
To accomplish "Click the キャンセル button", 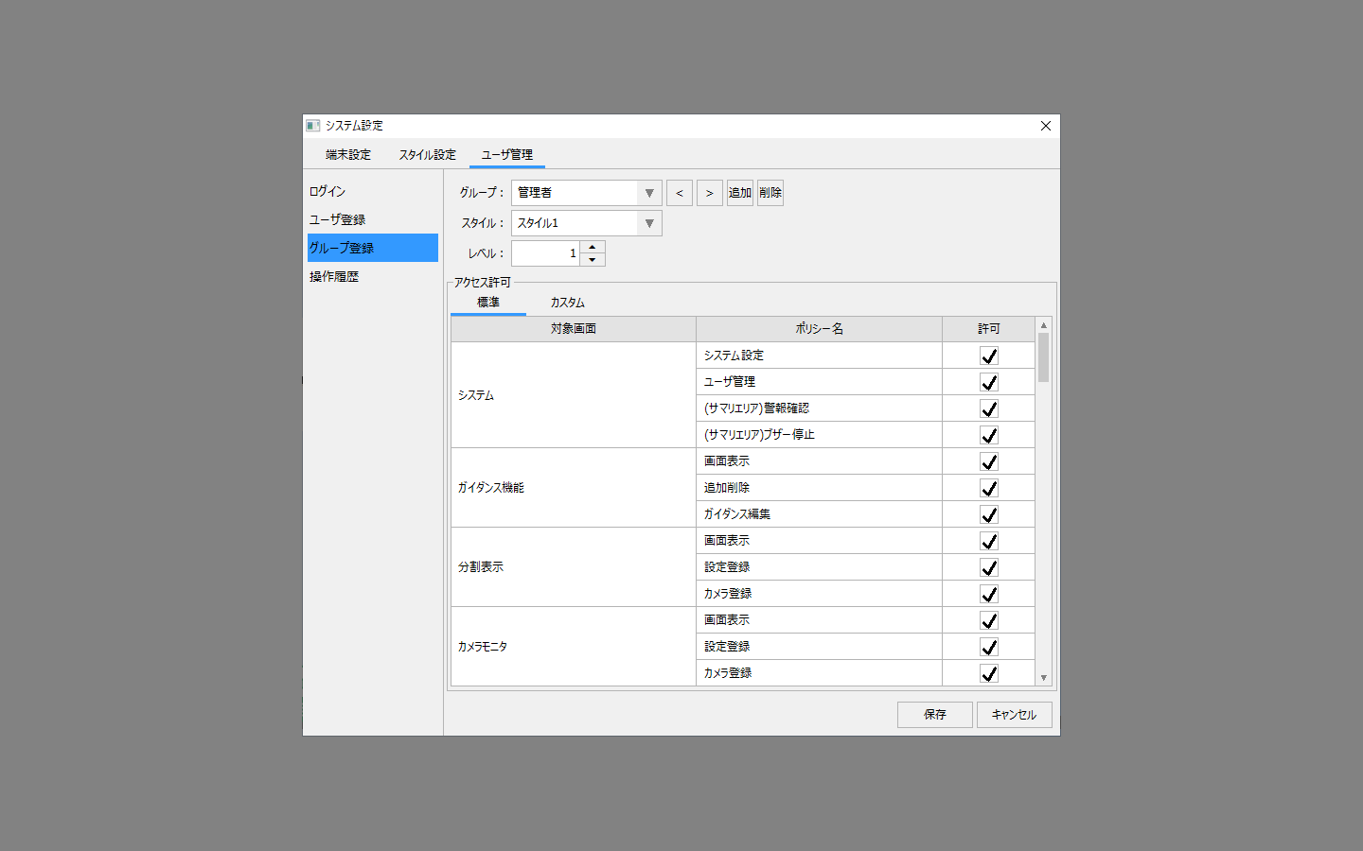I will pyautogui.click(x=1014, y=715).
